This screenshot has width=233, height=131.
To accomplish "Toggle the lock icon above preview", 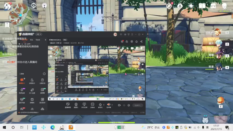I will pos(127,41).
